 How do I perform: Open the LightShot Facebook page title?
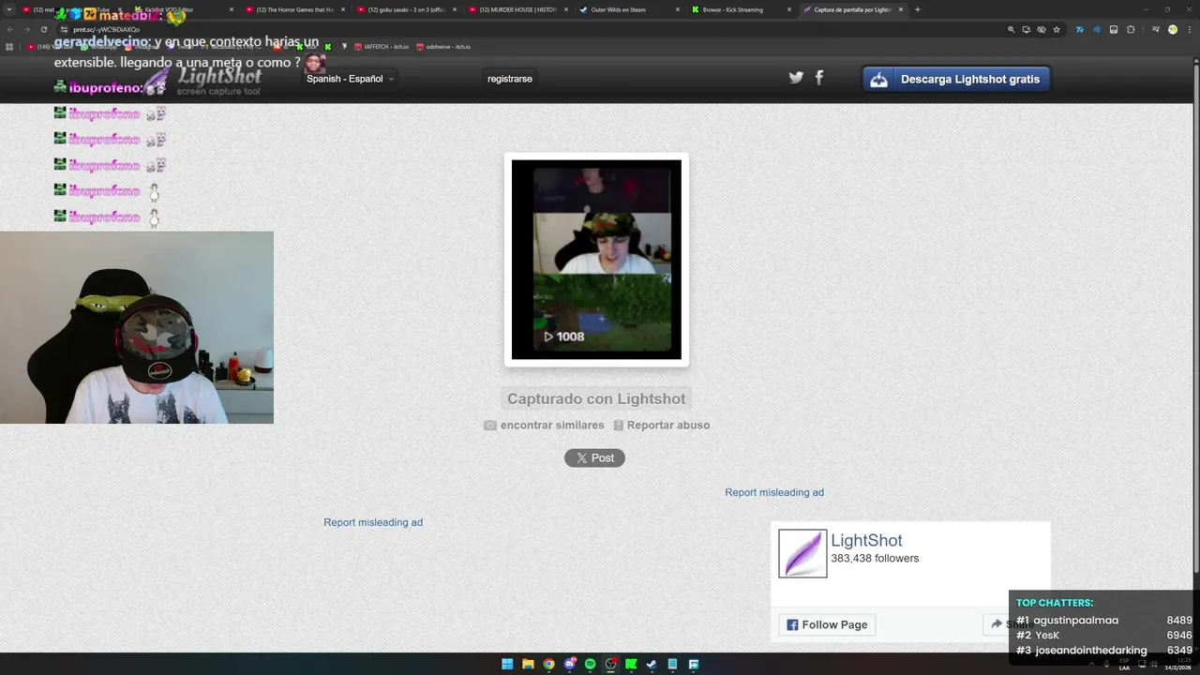click(x=866, y=540)
